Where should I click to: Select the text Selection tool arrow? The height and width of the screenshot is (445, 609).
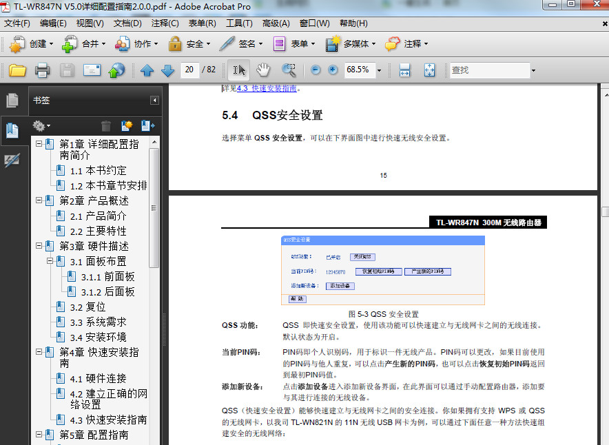(x=241, y=70)
